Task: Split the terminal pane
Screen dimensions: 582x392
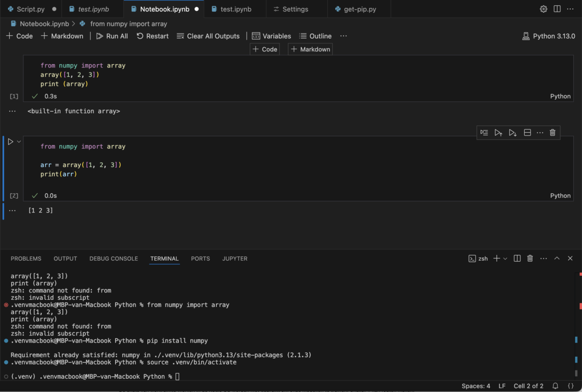Action: click(517, 259)
